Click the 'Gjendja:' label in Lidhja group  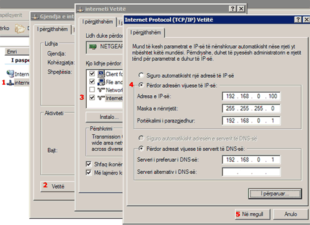56,54
